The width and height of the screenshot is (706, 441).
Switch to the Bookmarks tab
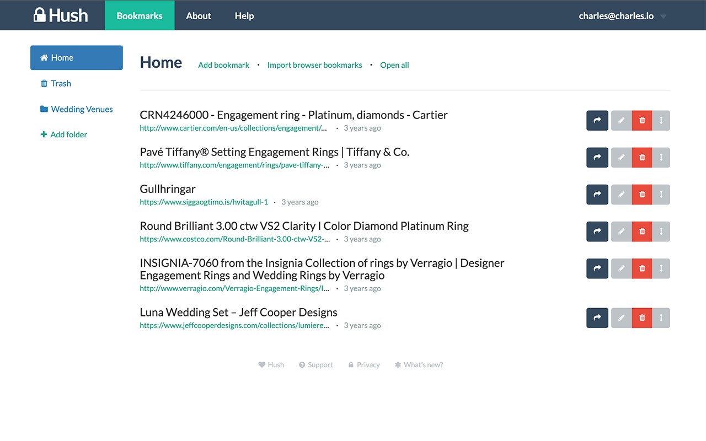click(x=140, y=15)
